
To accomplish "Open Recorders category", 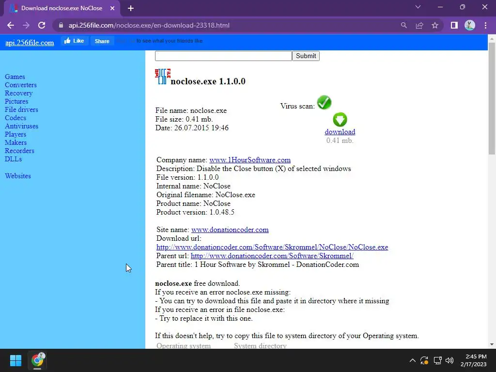I will pyautogui.click(x=19, y=151).
